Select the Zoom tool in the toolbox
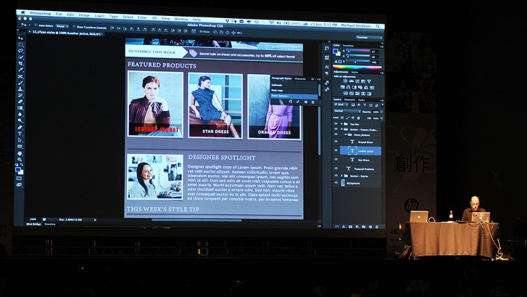527x297 pixels. tap(20, 160)
